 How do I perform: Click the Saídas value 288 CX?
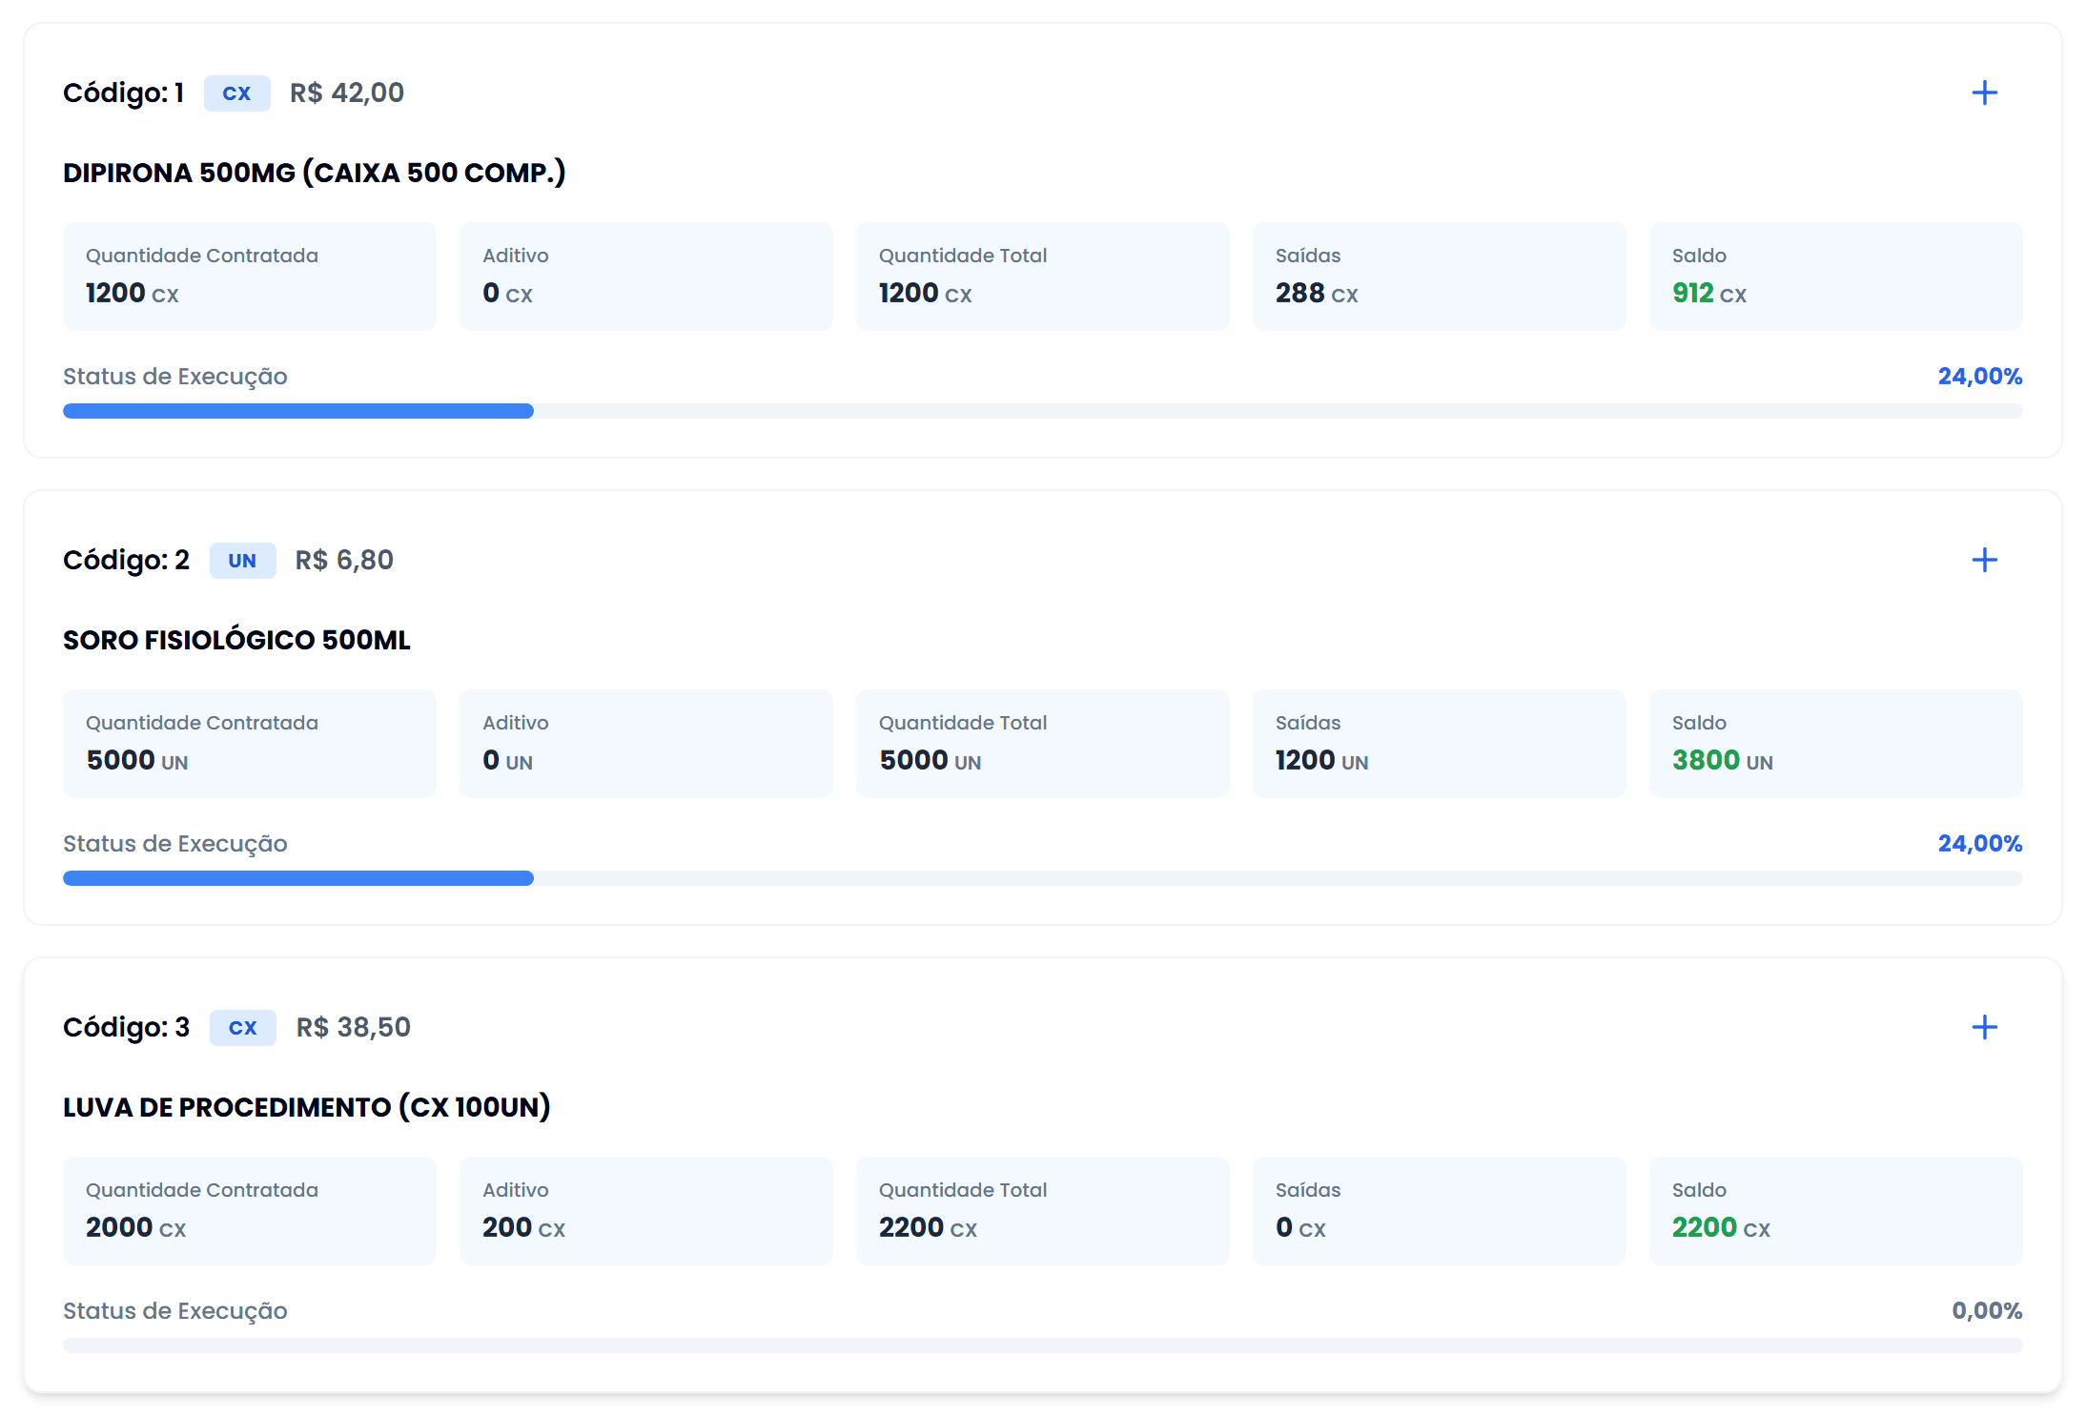pos(1317,293)
